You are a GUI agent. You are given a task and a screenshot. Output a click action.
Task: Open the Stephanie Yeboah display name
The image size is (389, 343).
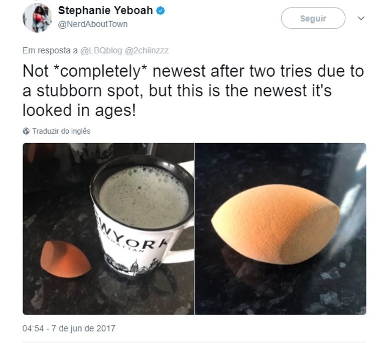pos(105,11)
